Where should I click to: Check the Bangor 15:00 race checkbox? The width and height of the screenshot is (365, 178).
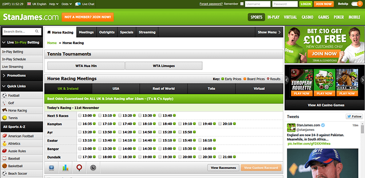[x=160, y=149]
